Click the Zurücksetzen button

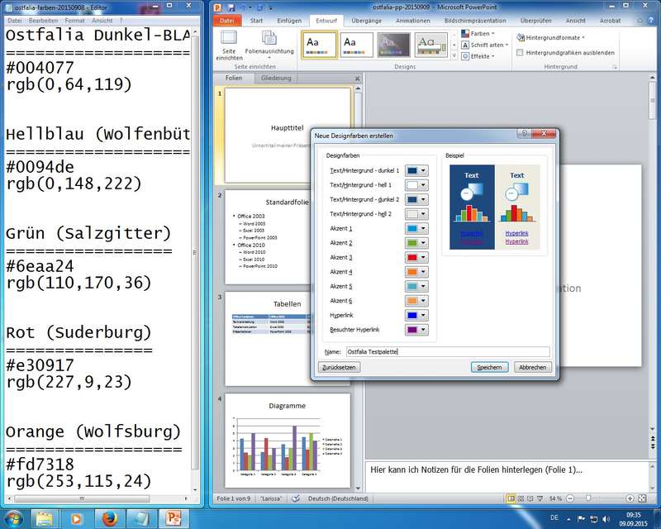click(x=339, y=367)
